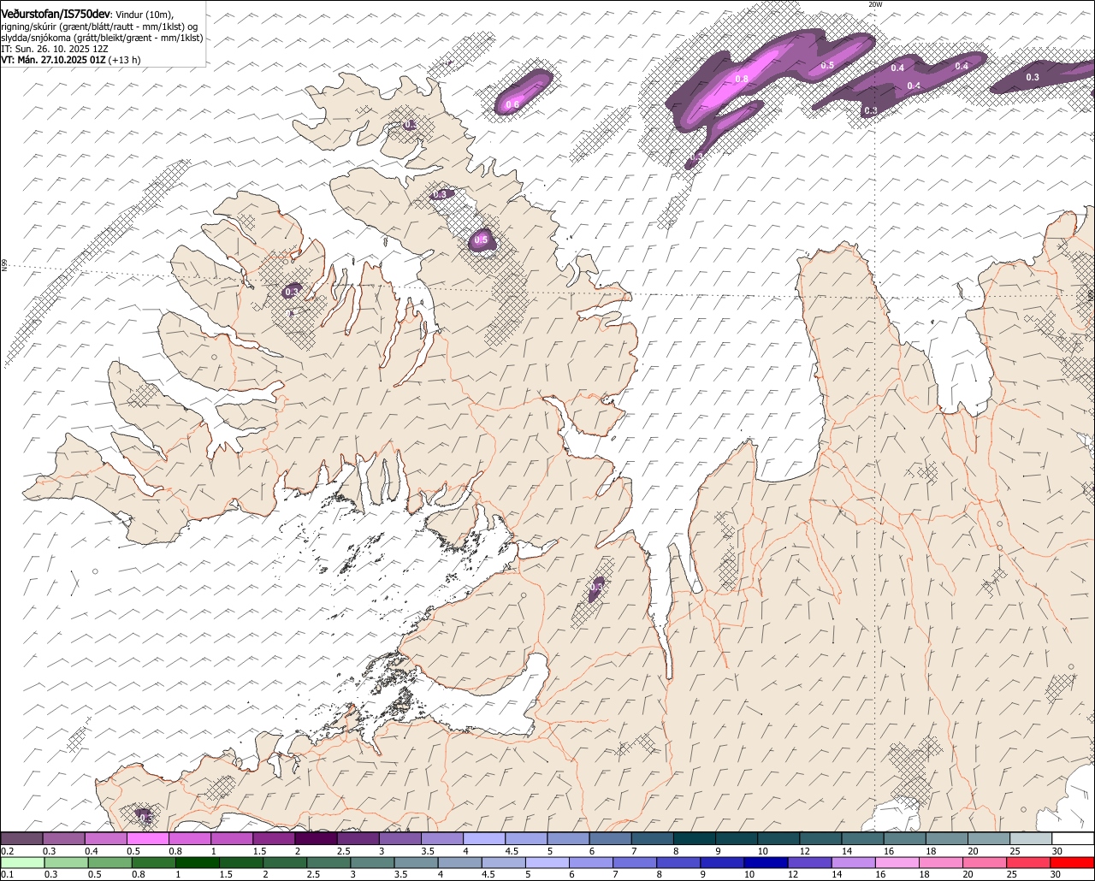Pick the darkest purple swatch starting at 2, upper legend
The width and height of the screenshot is (1095, 881).
tap(316, 839)
